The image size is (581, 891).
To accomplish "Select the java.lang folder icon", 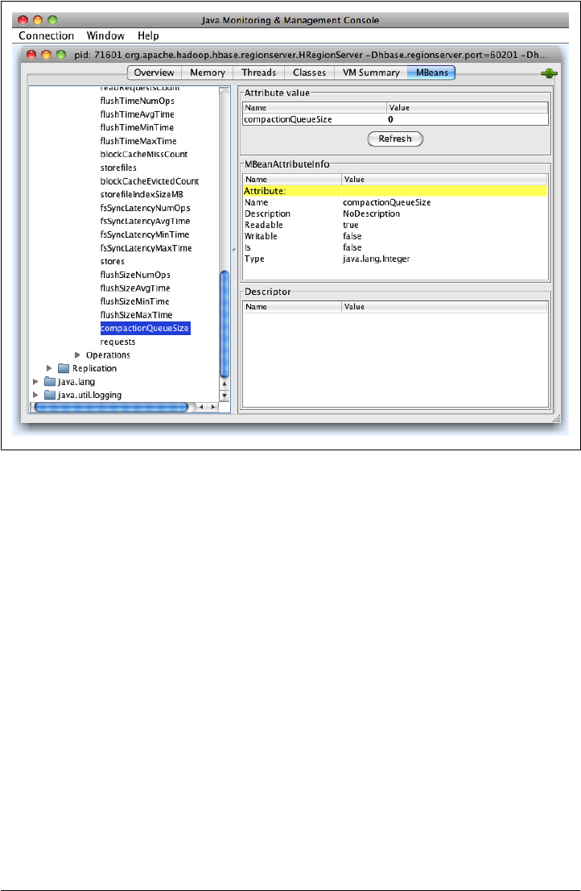I will tap(49, 382).
